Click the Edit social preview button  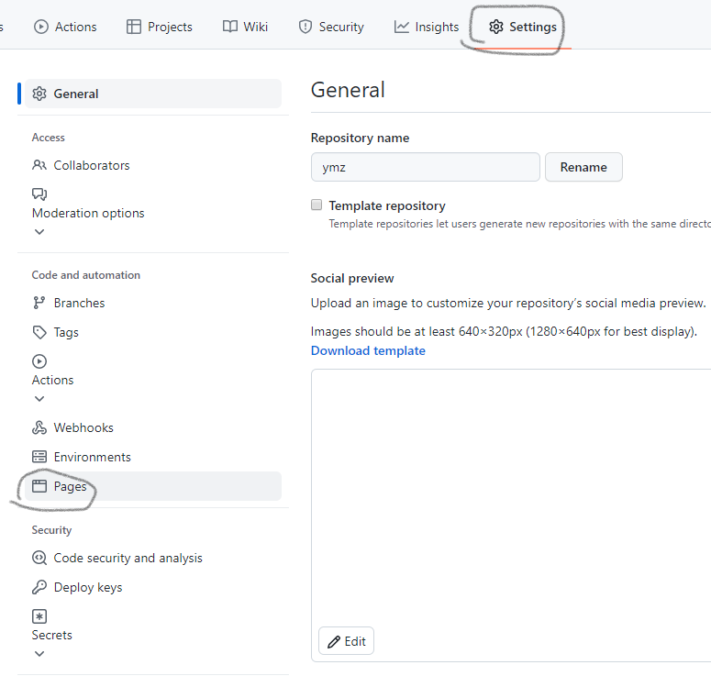click(347, 641)
